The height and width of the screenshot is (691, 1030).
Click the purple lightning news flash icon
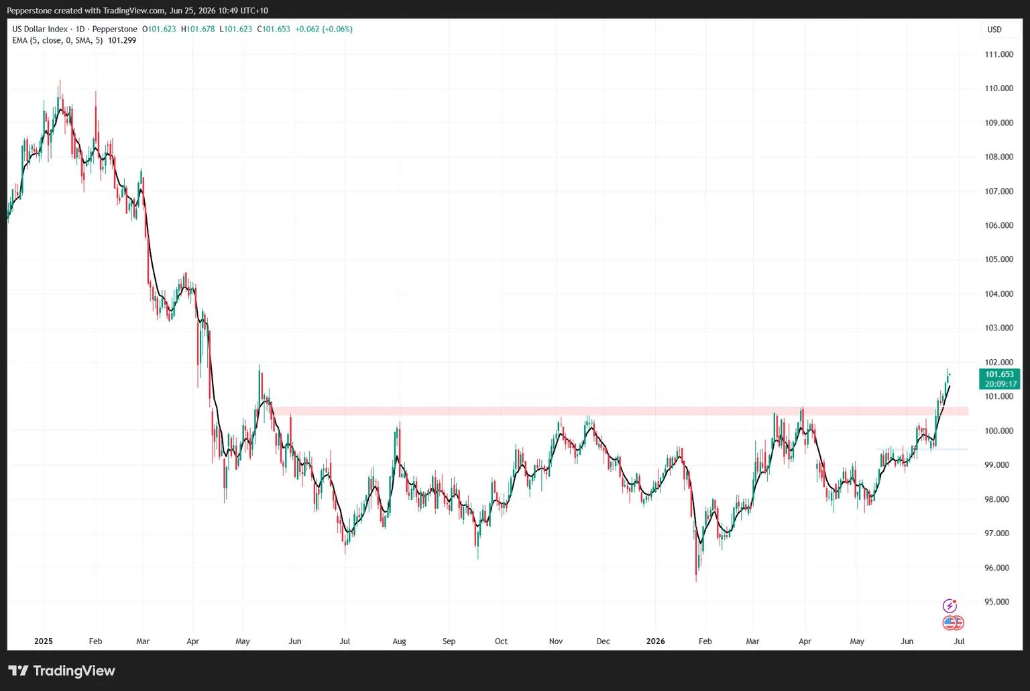point(950,606)
